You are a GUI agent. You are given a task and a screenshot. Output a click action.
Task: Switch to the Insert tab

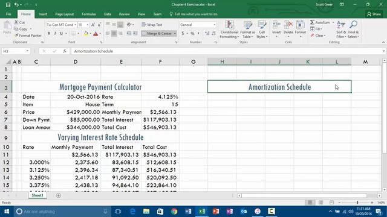[x=43, y=14]
